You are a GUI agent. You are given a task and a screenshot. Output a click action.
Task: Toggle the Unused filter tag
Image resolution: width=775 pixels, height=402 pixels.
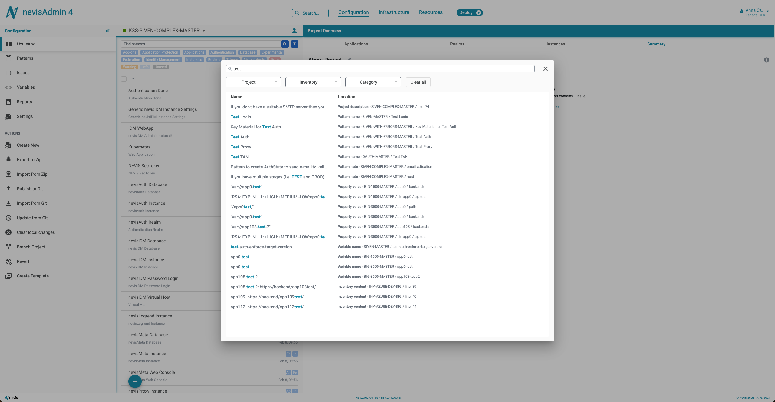pyautogui.click(x=161, y=67)
